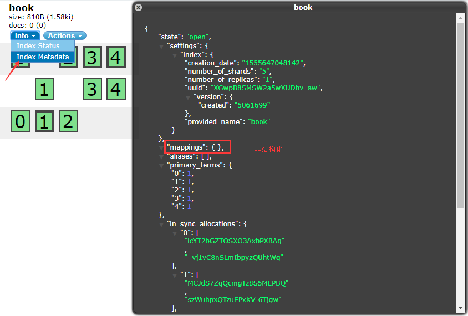Close the book metadata dialog
This screenshot has width=468, height=316.
(138, 7)
